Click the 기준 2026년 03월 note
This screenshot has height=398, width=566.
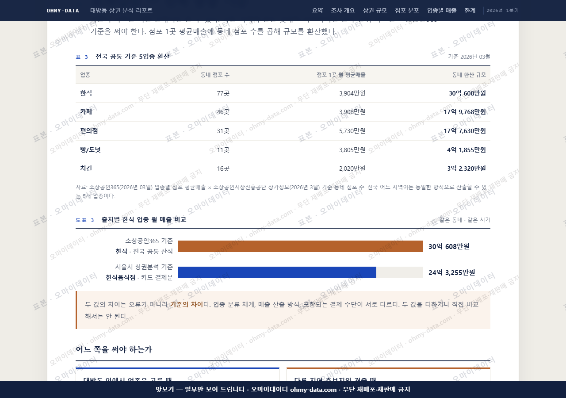click(469, 57)
